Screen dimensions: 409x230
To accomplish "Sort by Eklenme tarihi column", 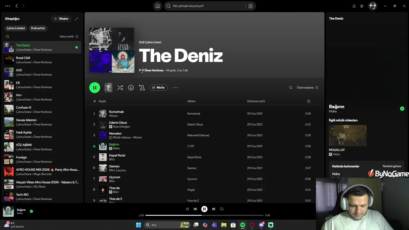I will pos(256,101).
